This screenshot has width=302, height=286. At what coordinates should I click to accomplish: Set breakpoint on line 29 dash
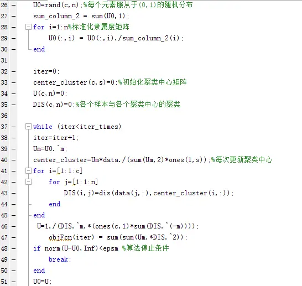pos(13,38)
